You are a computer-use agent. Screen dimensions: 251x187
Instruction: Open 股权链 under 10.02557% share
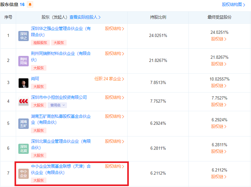click(x=219, y=86)
